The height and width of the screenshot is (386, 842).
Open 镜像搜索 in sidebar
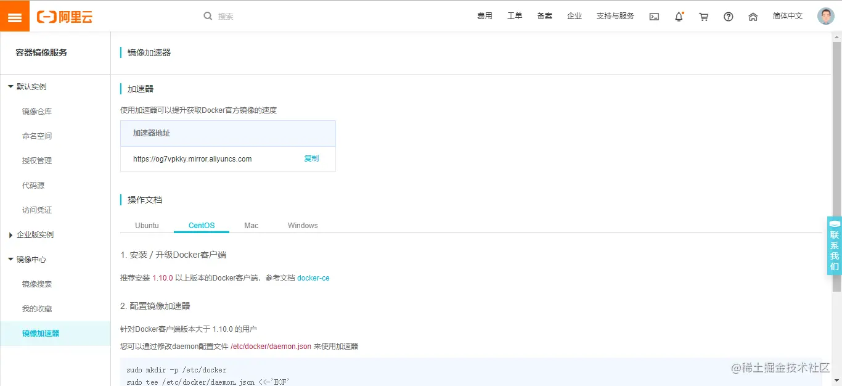37,284
